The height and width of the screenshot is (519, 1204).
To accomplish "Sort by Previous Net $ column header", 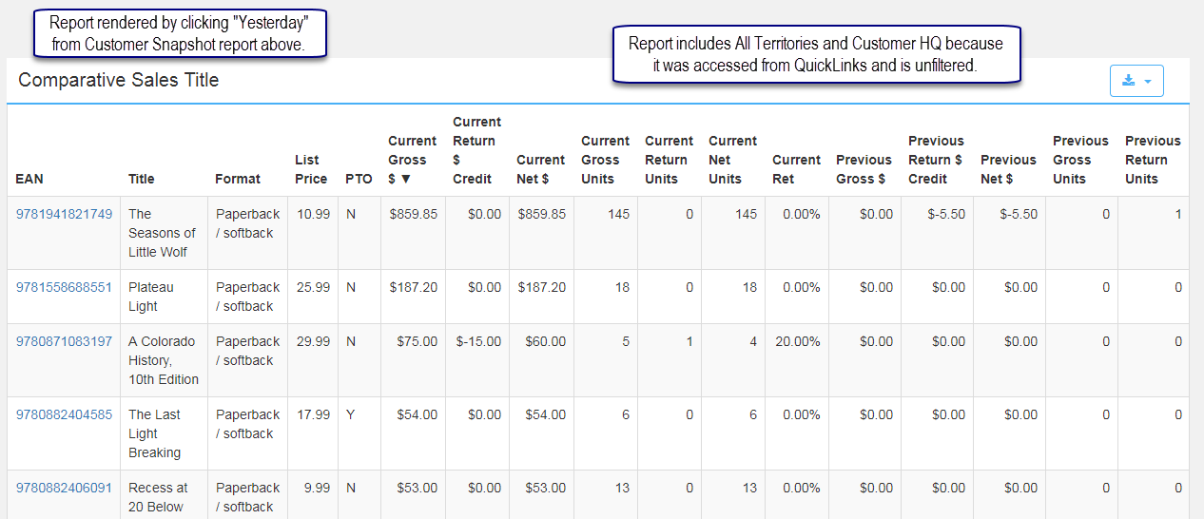I will 1008,169.
